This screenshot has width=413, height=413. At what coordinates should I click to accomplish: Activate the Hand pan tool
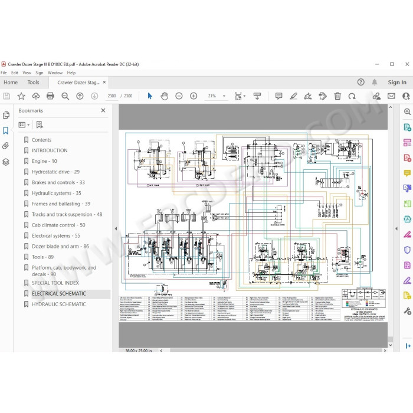(x=165, y=96)
